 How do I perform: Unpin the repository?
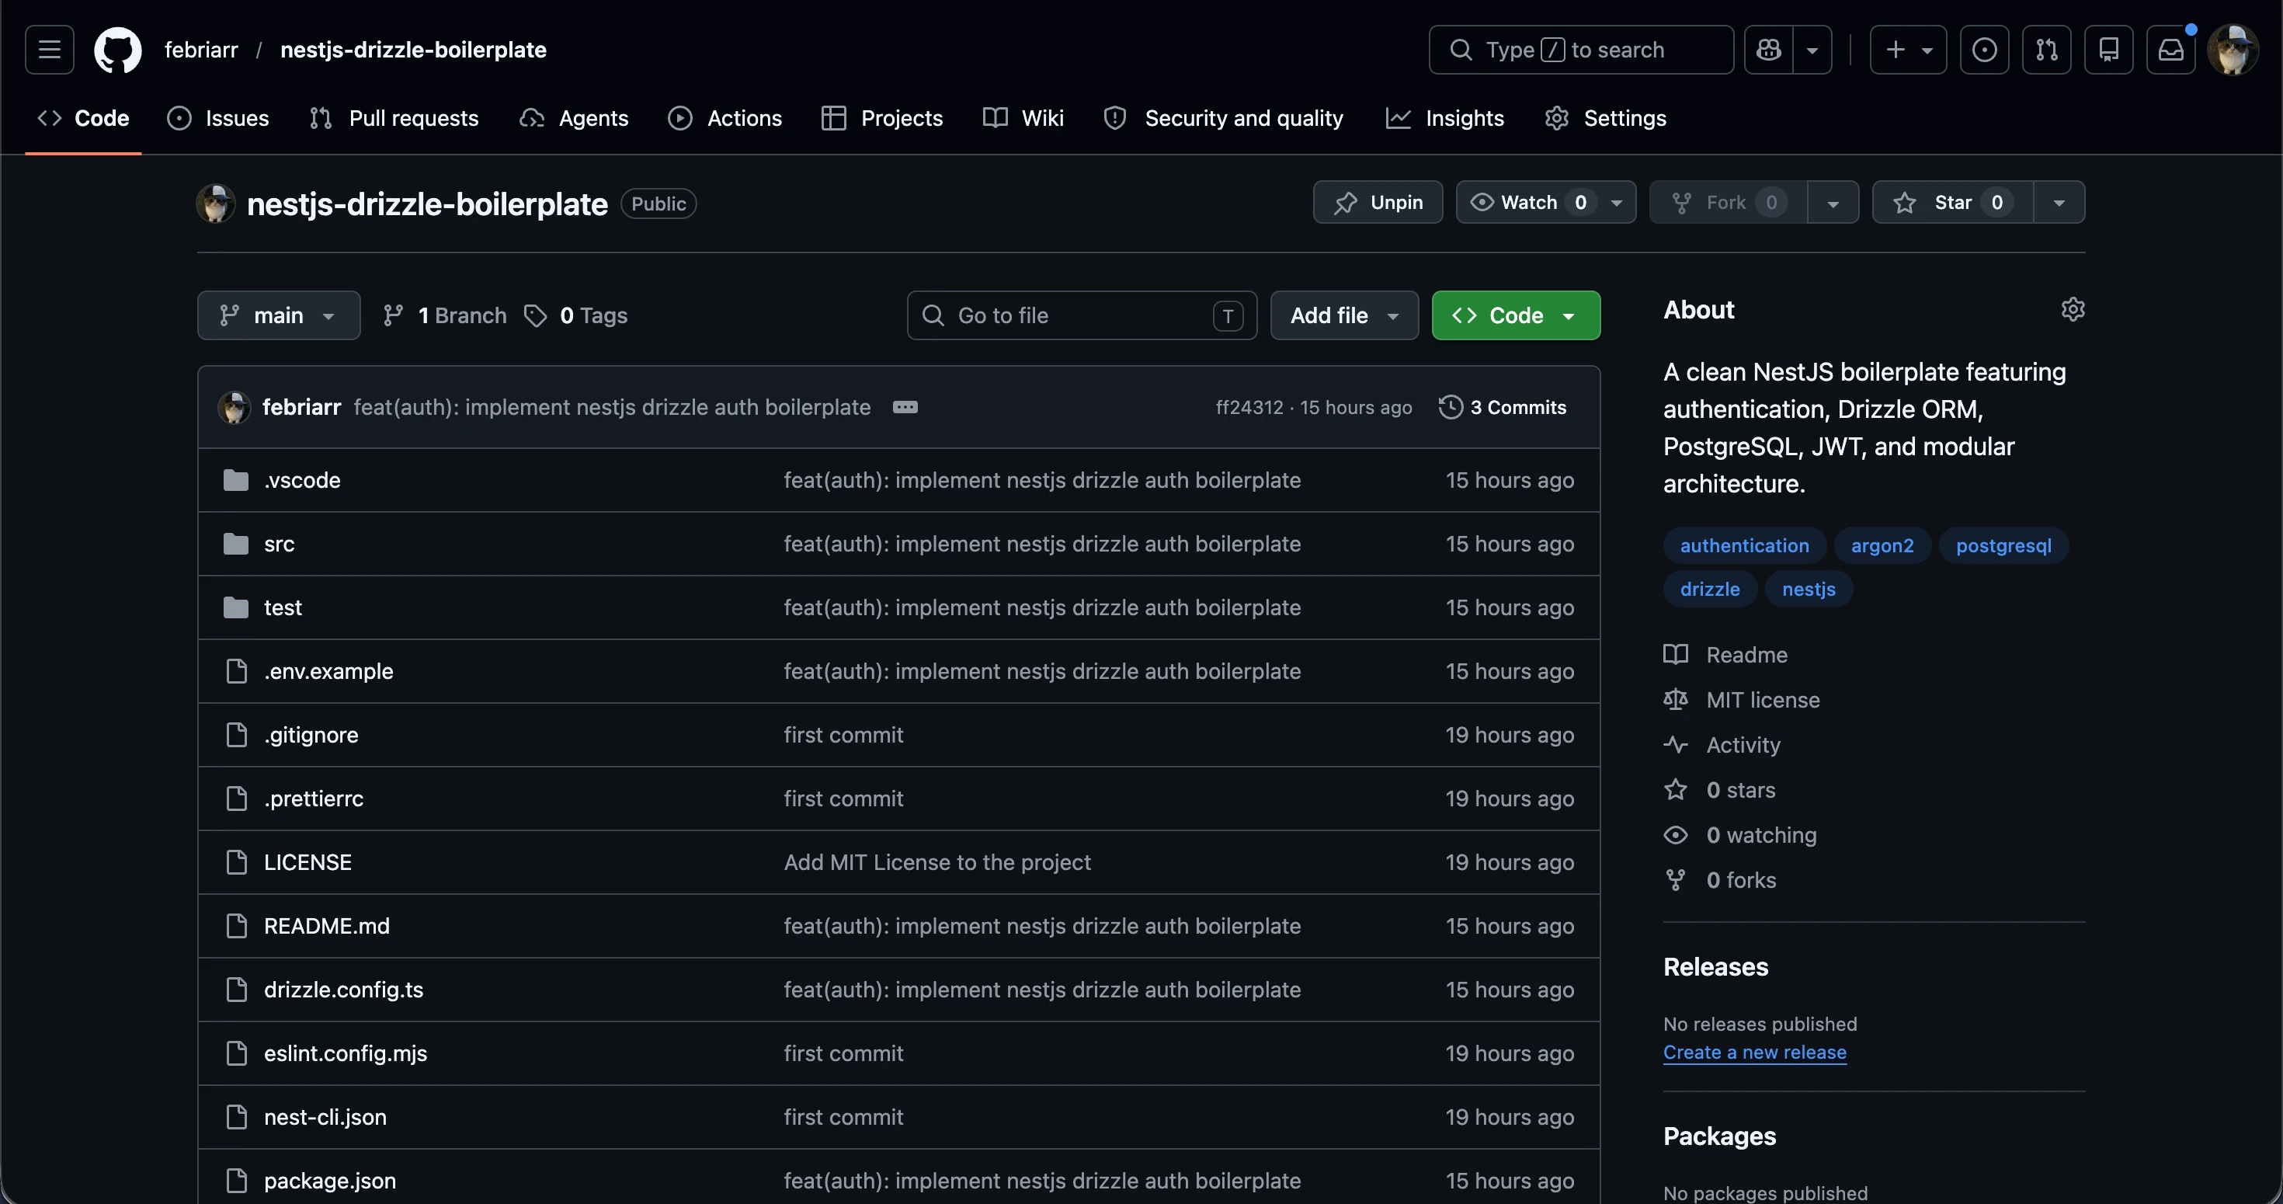(1378, 202)
